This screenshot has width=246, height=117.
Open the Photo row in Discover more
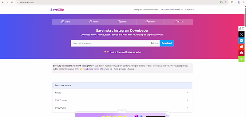tap(122, 92)
